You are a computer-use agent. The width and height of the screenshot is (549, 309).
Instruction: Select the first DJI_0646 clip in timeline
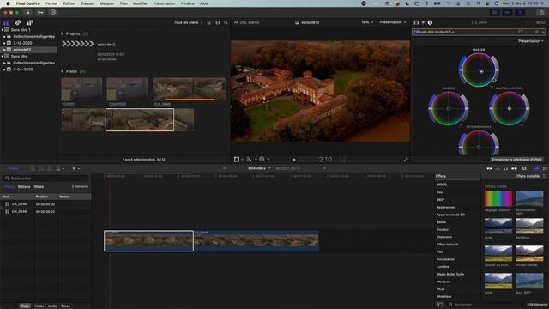[148, 240]
